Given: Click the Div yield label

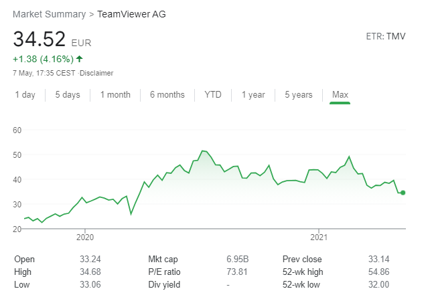Looking at the screenshot, I should tap(164, 285).
